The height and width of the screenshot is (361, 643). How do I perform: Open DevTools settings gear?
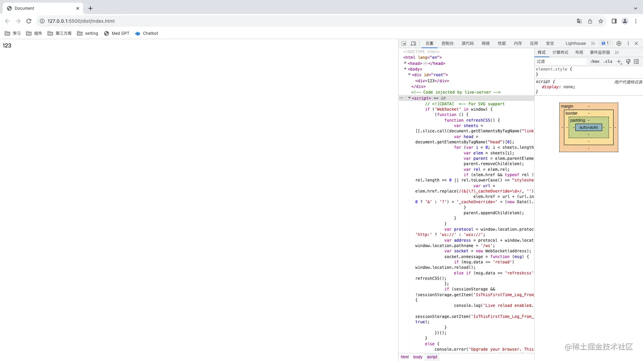(619, 43)
